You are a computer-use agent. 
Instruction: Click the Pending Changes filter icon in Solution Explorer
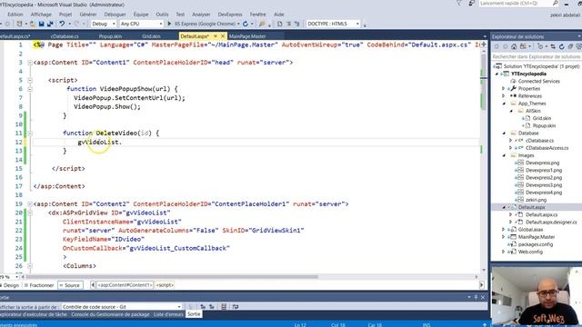540,46
